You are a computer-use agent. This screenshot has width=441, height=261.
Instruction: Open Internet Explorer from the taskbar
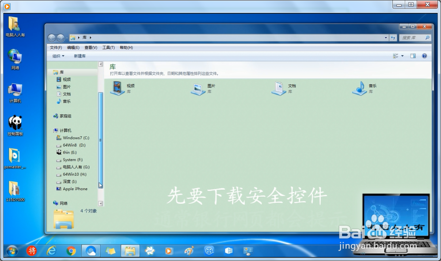[x=51, y=250]
